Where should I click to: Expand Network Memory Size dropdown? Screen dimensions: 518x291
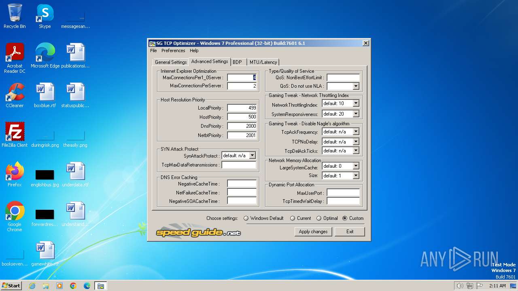pyautogui.click(x=356, y=176)
